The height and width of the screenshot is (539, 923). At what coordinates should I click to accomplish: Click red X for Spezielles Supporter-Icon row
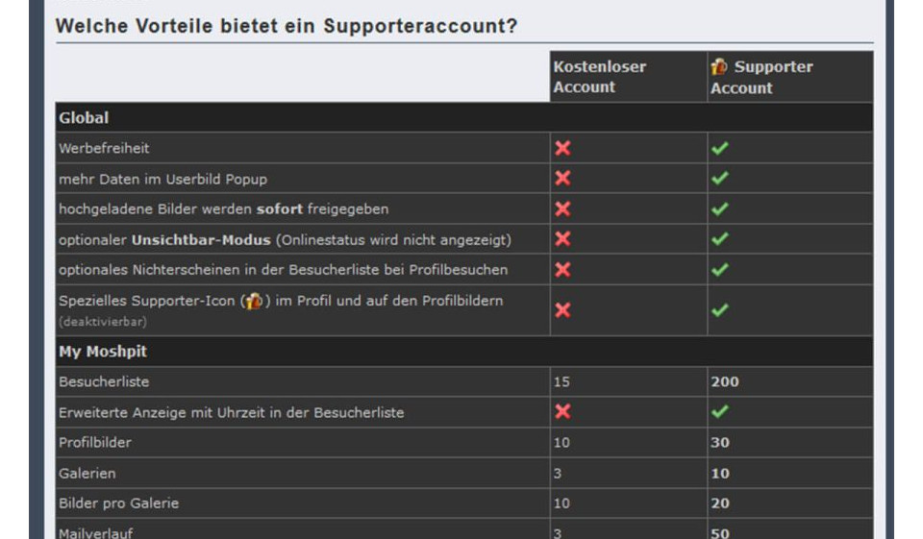[x=562, y=309]
